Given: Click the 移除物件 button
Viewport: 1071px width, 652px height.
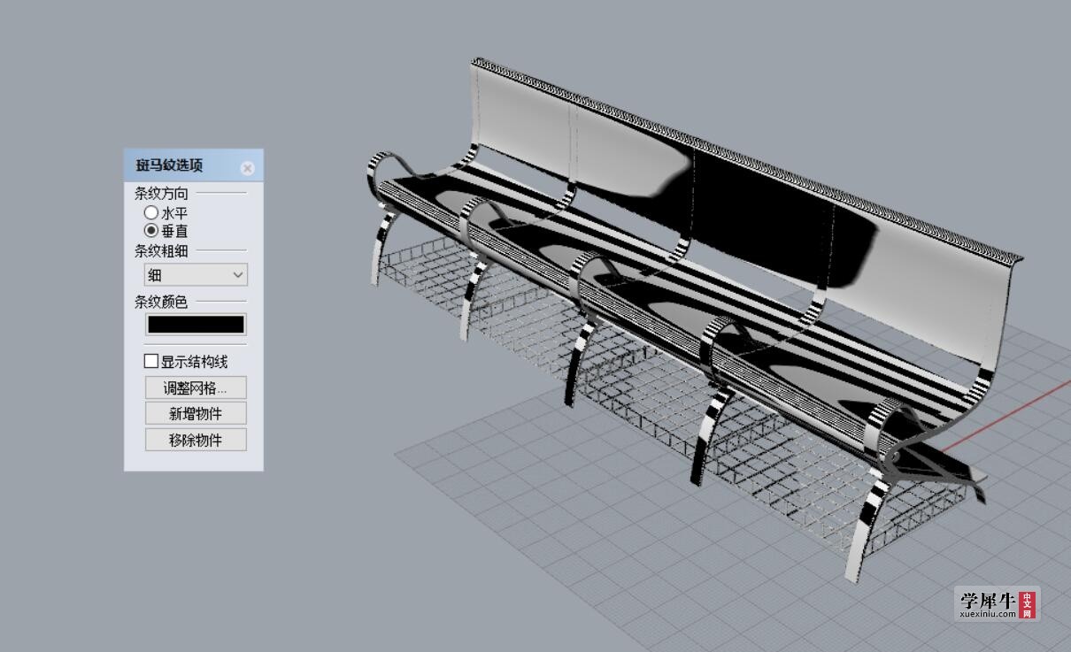Looking at the screenshot, I should 196,440.
